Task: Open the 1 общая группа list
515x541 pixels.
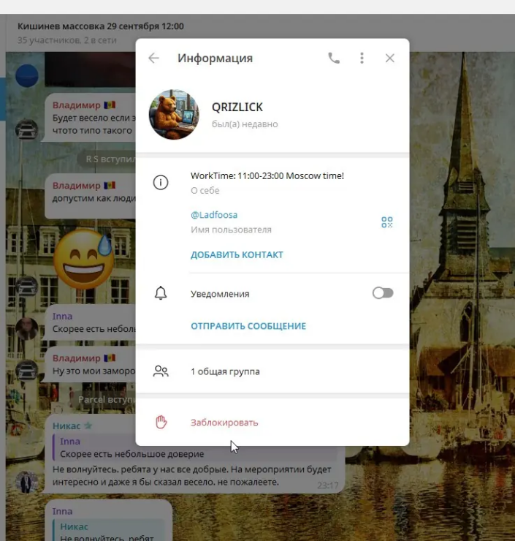Action: (x=225, y=371)
